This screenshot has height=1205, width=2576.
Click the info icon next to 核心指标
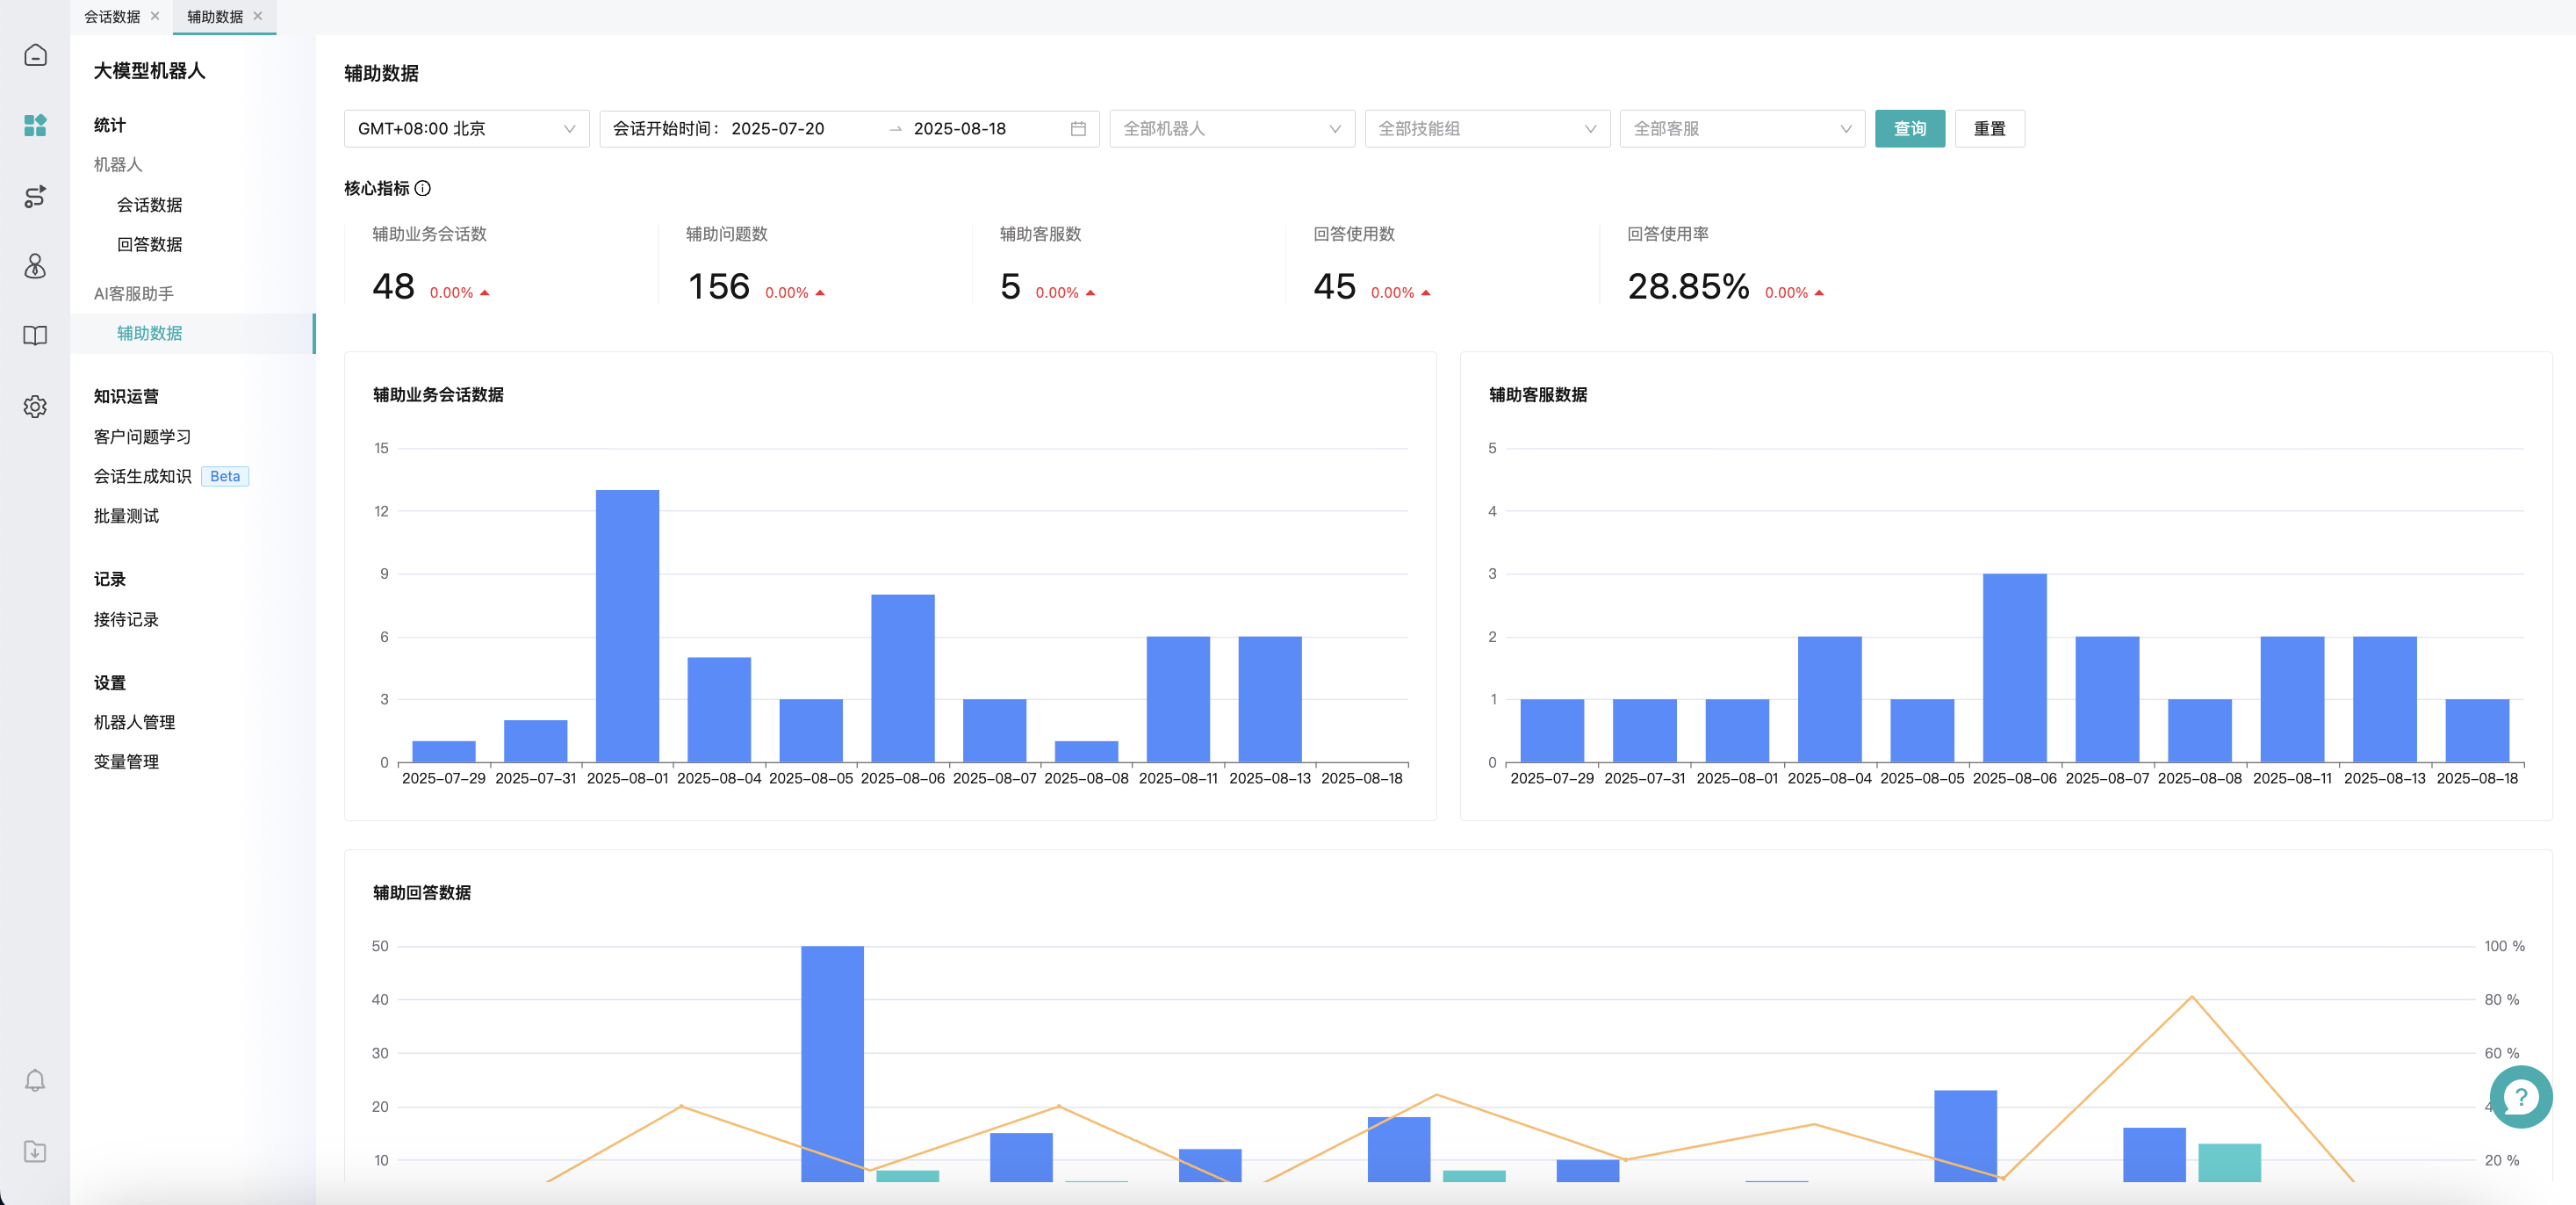click(x=423, y=188)
